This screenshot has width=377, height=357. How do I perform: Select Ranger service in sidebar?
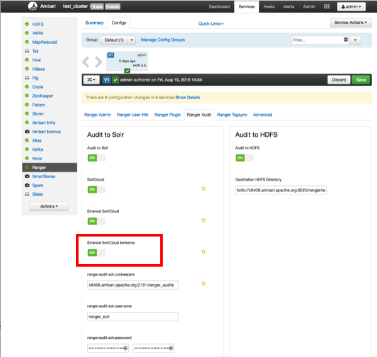coord(50,168)
